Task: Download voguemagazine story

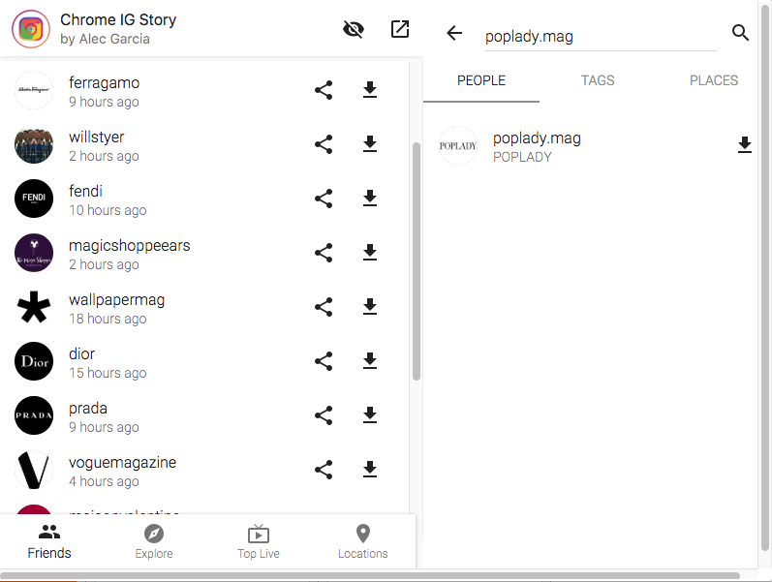Action: (369, 470)
